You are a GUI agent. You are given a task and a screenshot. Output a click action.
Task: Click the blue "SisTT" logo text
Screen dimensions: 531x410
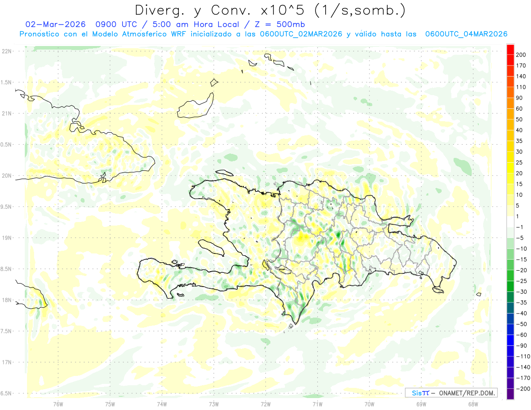click(x=420, y=393)
